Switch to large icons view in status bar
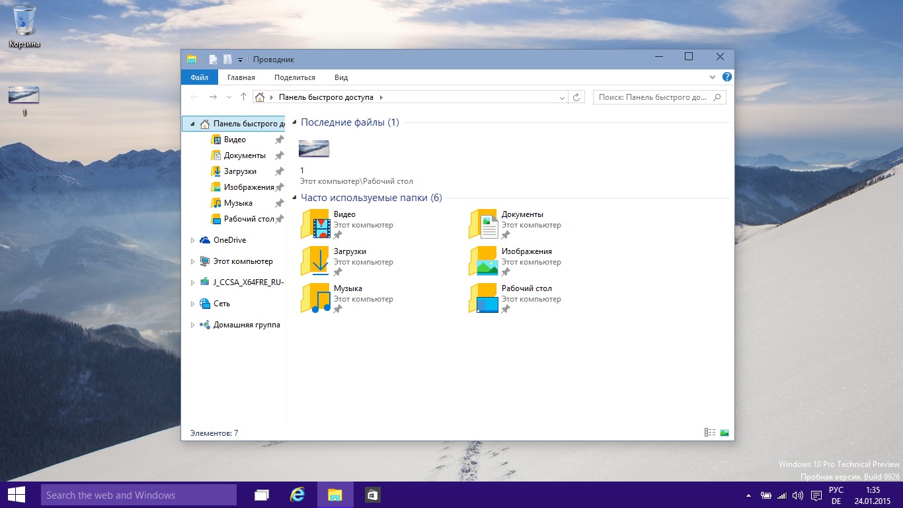This screenshot has width=903, height=508. [x=725, y=433]
